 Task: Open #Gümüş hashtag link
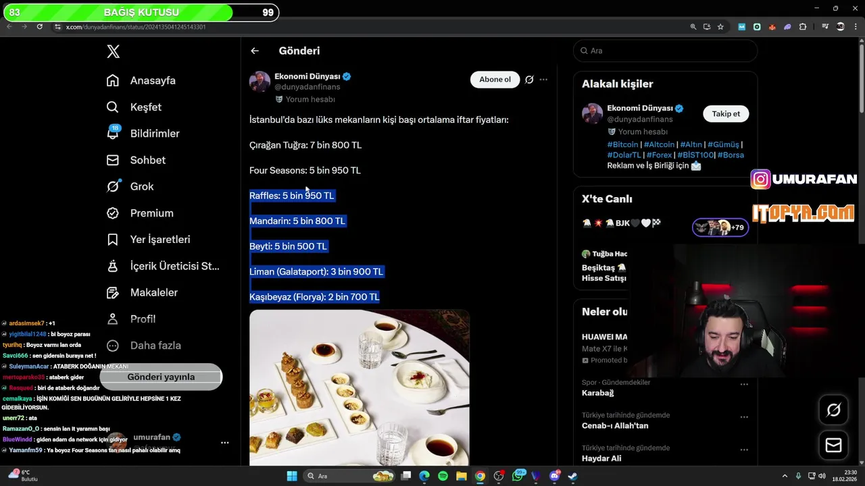[x=723, y=144]
